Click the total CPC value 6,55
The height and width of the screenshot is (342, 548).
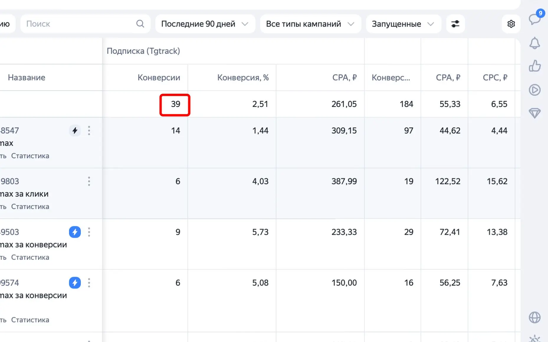coord(499,104)
